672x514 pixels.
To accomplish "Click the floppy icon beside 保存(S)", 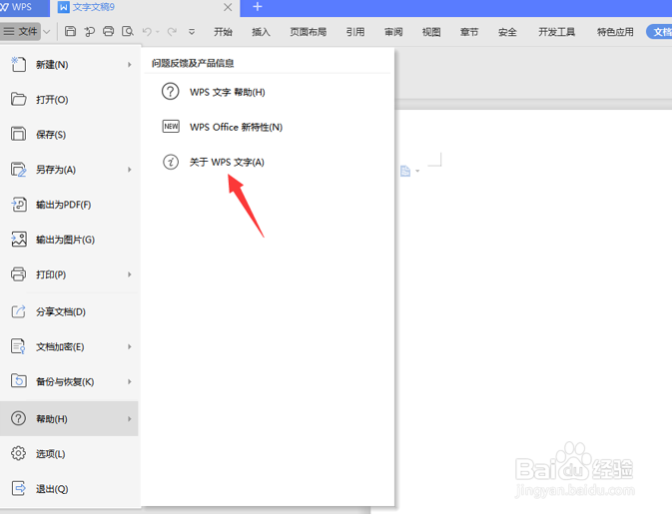I will click(18, 134).
